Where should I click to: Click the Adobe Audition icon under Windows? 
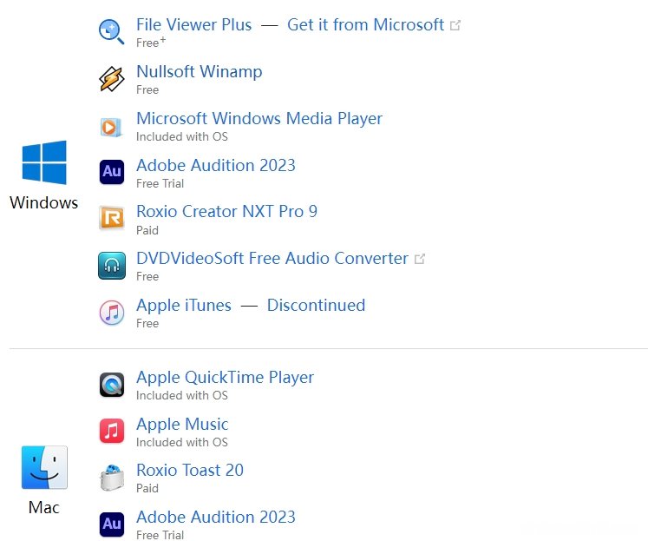[112, 172]
